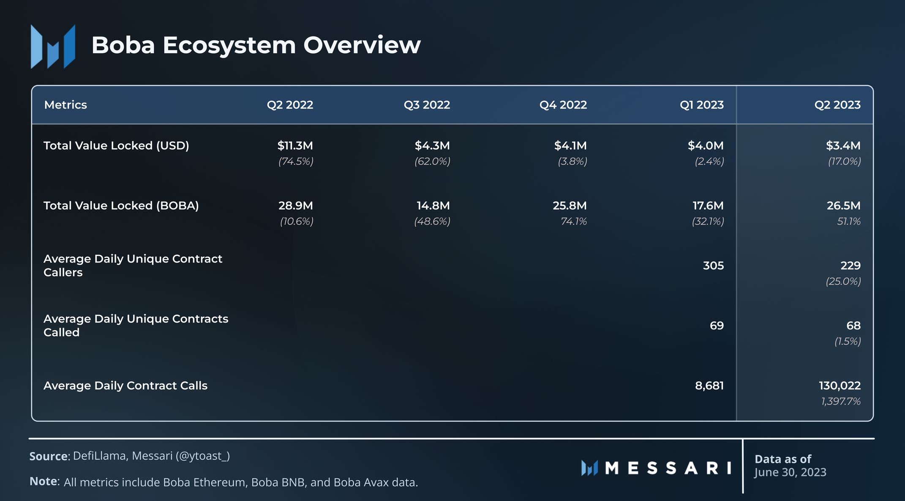
Task: Click the Total Value Locked (USD) row label
Action: [x=116, y=146]
